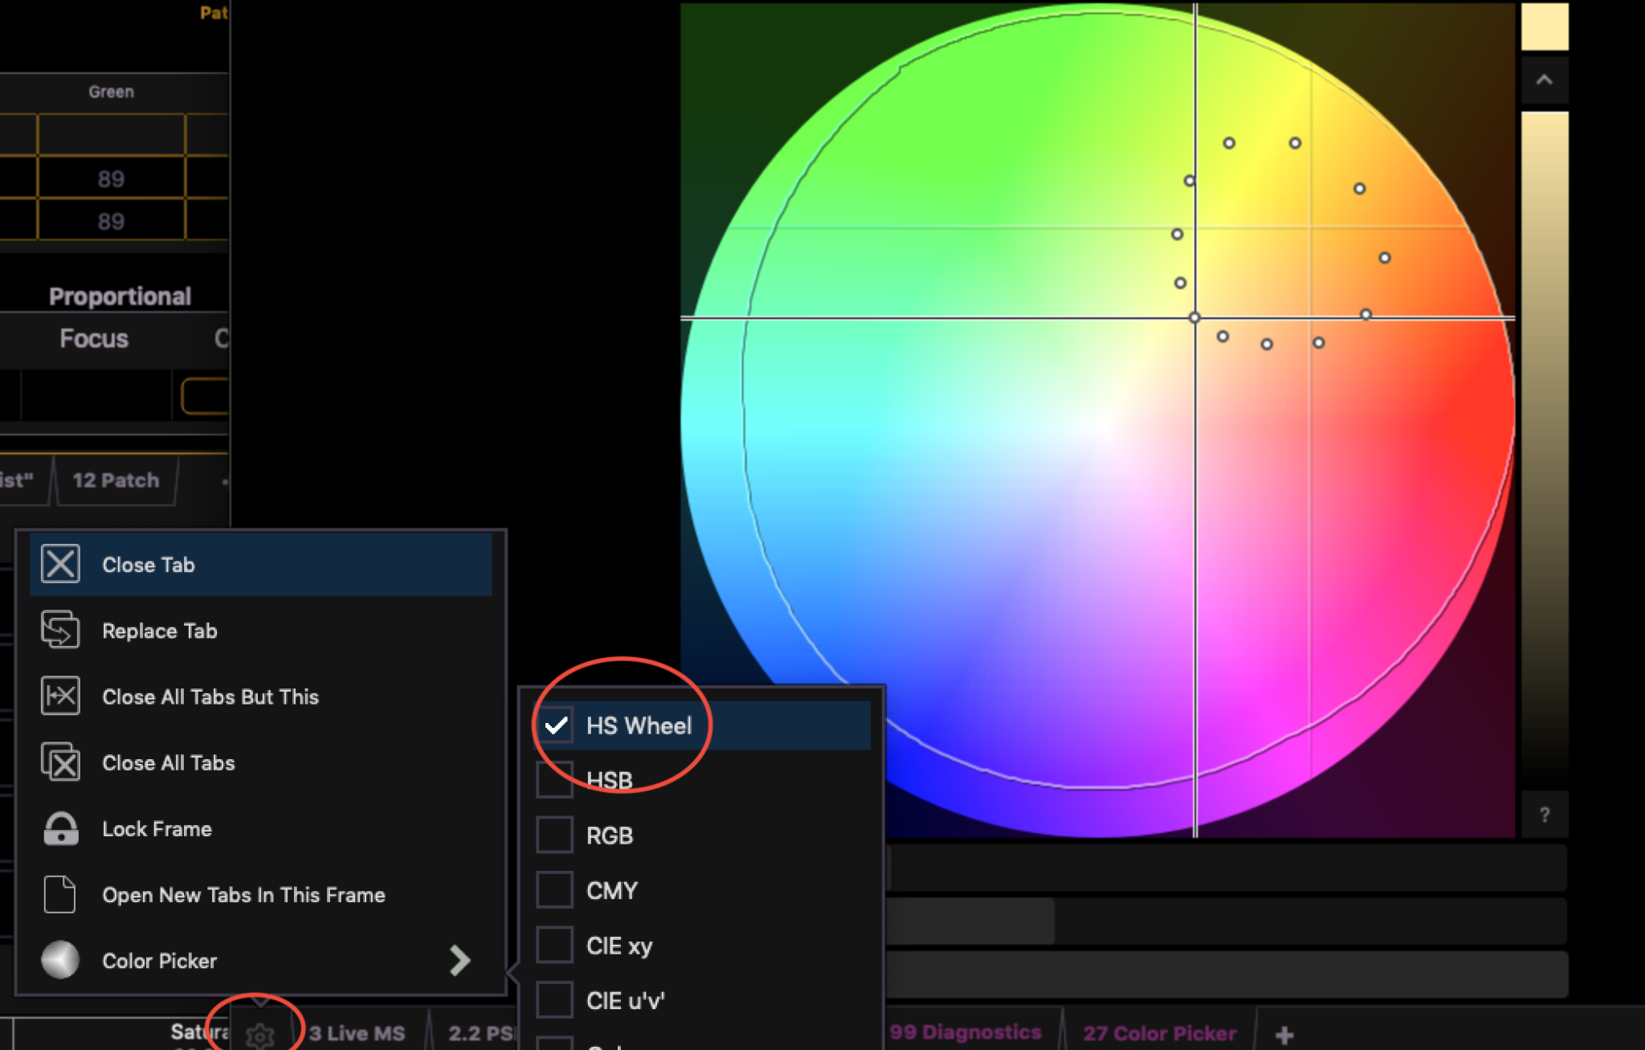Click the Close All Tabs icon
The height and width of the screenshot is (1050, 1645).
[59, 762]
